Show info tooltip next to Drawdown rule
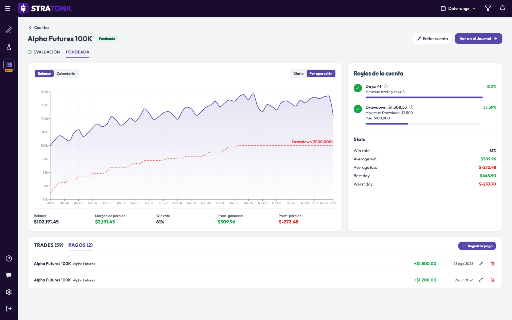512x320 pixels. pos(411,107)
